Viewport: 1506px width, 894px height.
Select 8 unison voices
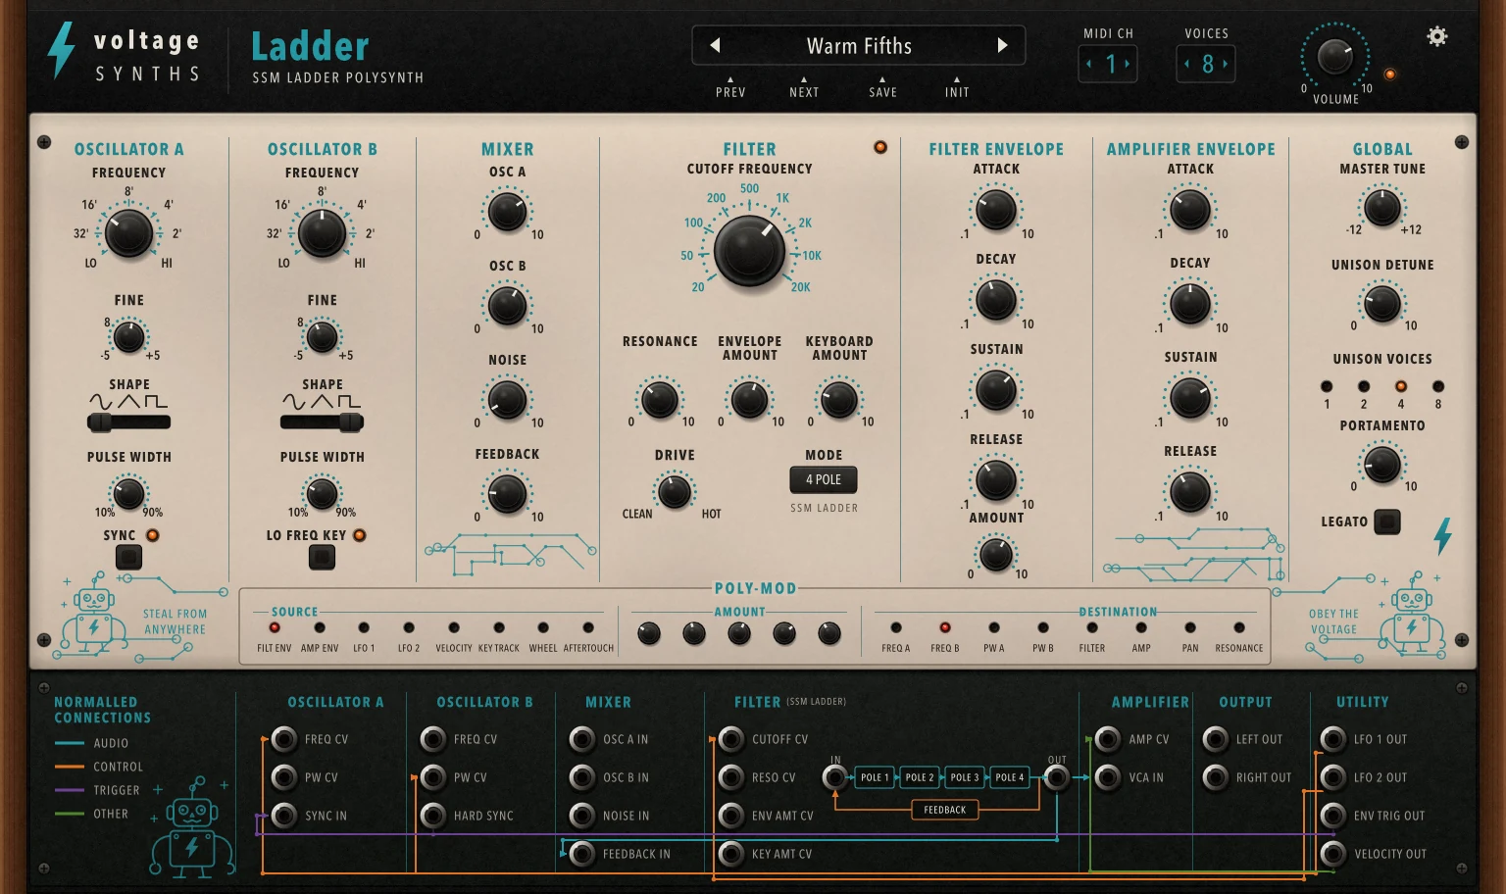(1438, 386)
